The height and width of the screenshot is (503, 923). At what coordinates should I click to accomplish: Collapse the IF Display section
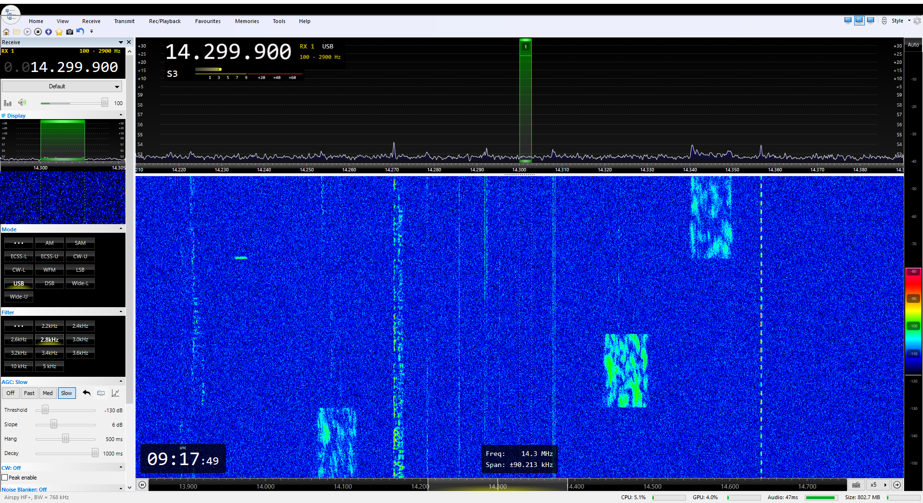click(x=121, y=115)
